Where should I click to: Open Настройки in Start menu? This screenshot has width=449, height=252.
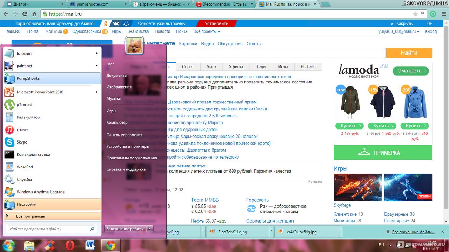tap(52, 204)
